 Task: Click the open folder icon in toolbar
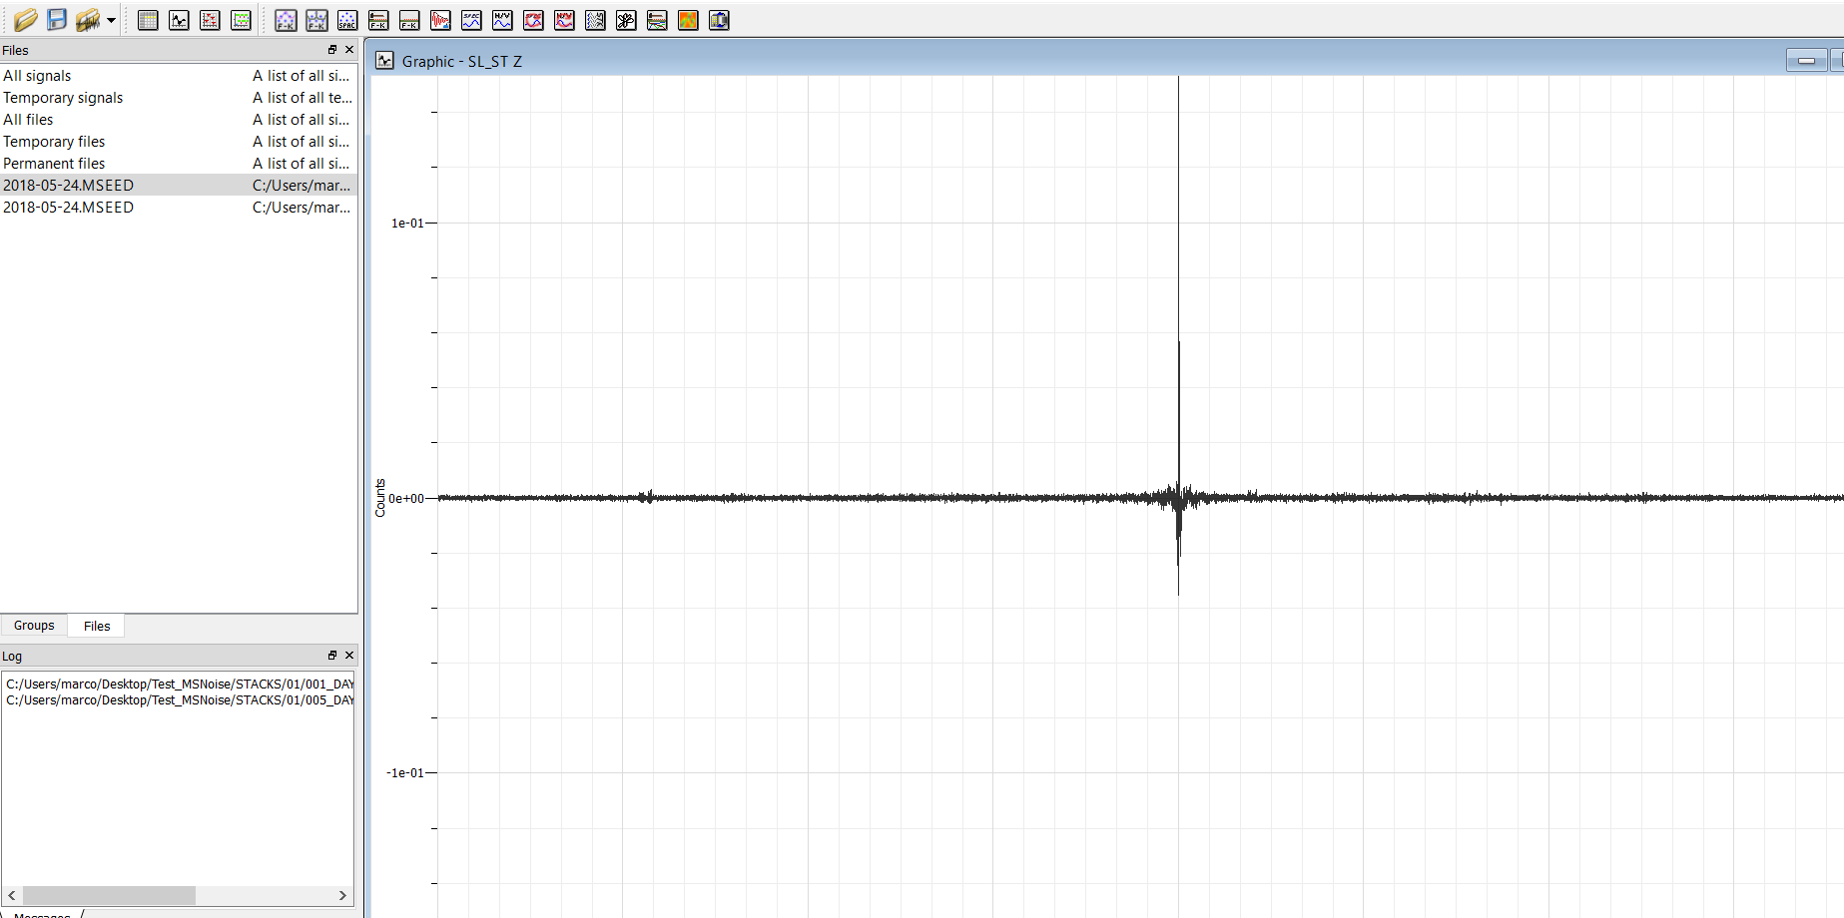point(26,20)
